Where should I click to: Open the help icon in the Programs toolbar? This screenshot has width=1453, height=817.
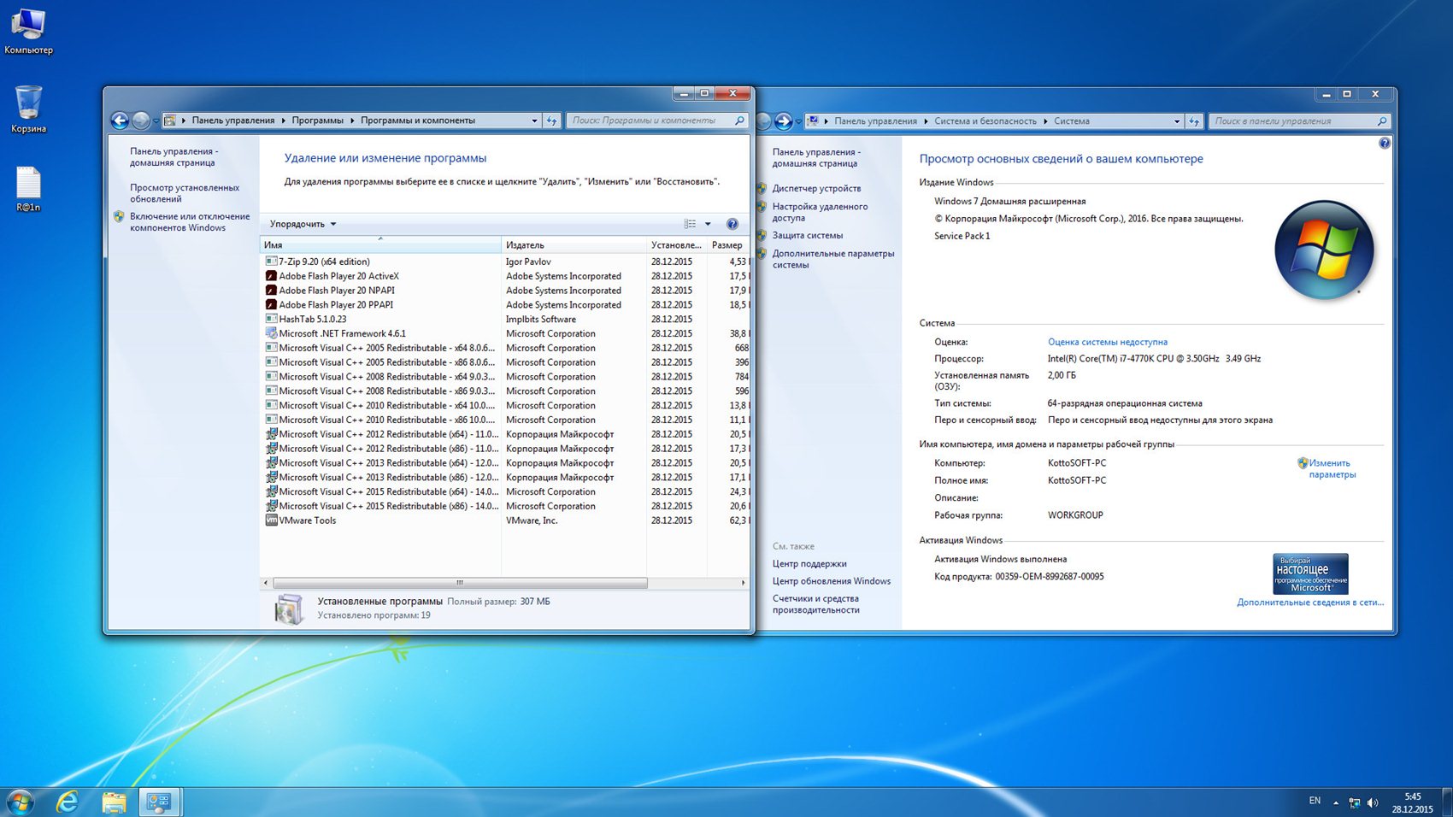click(732, 224)
